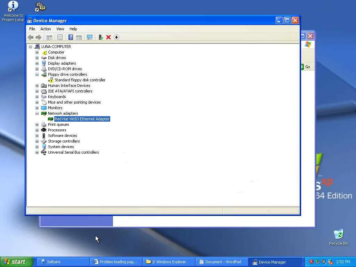Click the Back arrow toolbar icon
Image resolution: width=356 pixels, height=267 pixels.
click(31, 37)
